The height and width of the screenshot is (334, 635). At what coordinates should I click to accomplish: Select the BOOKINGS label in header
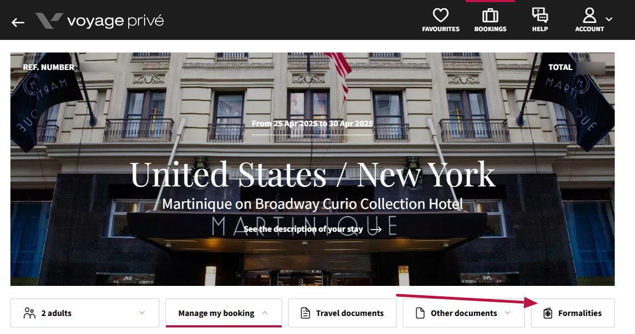click(x=490, y=29)
